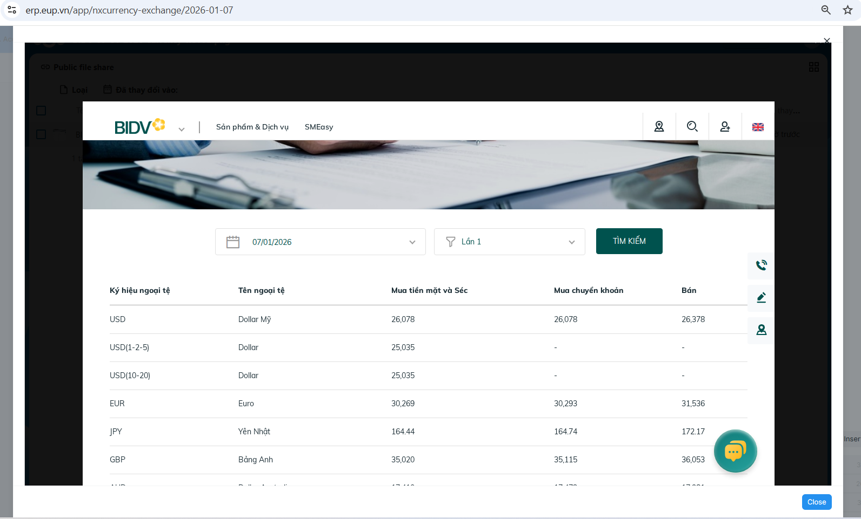Open the SMEasy menu item
861x519 pixels.
pos(319,127)
